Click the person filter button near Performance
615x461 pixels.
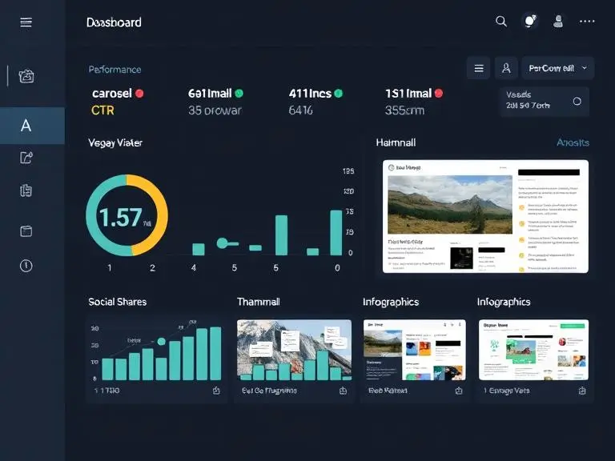pyautogui.click(x=506, y=69)
